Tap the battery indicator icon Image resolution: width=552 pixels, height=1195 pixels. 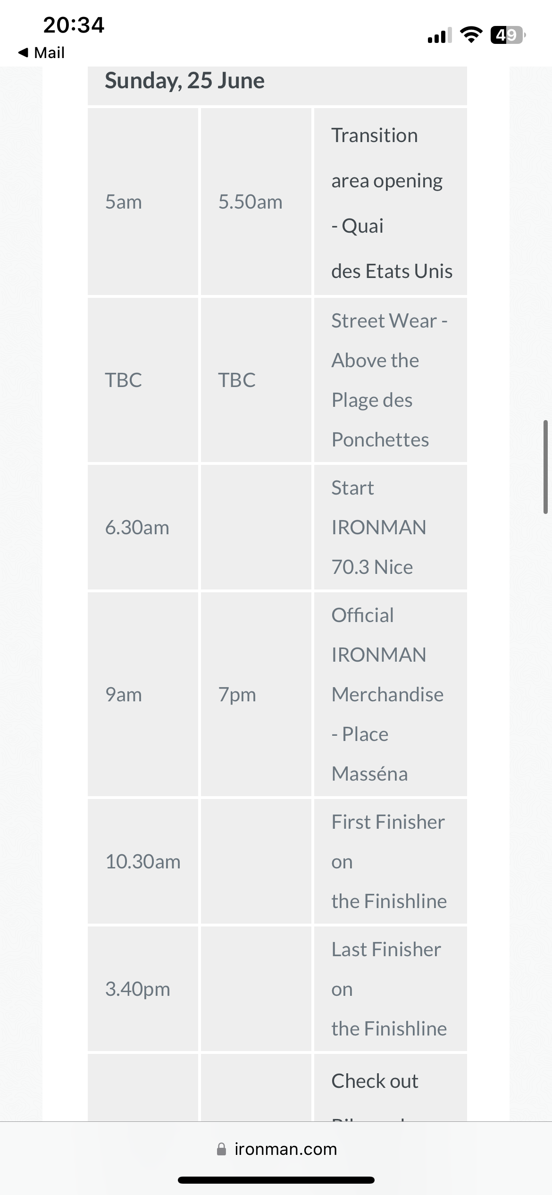click(508, 35)
